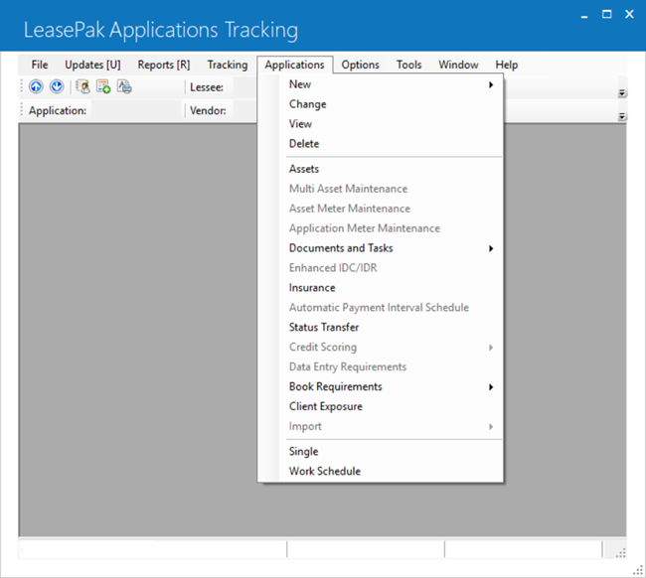
Task: Click the blue down arrow toolbar icon
Action: pos(57,86)
